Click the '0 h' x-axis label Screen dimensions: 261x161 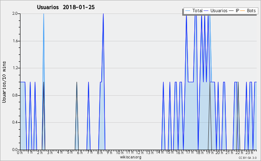[20, 153]
